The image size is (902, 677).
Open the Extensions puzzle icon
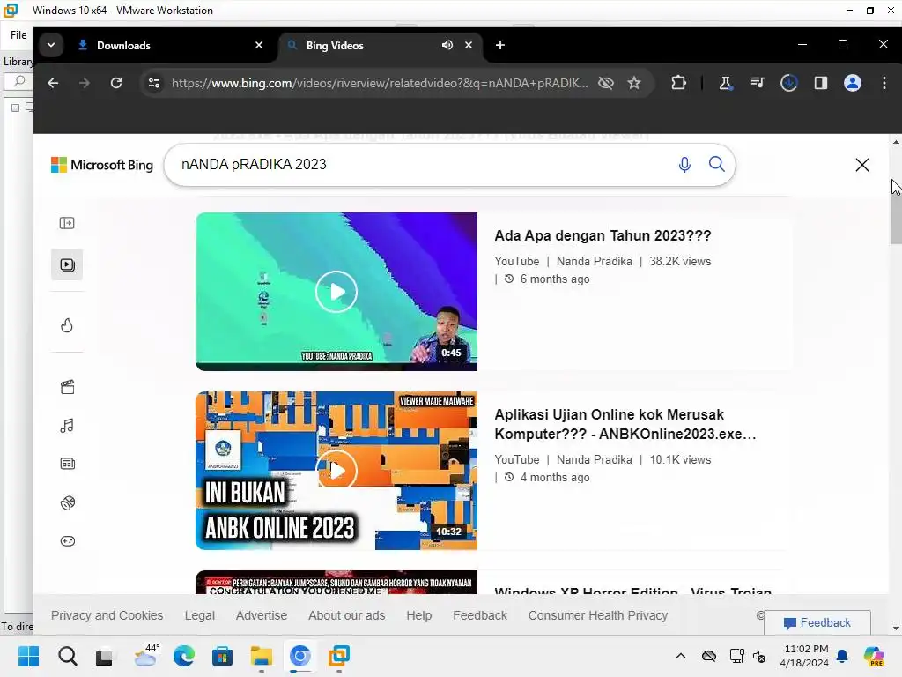679,83
